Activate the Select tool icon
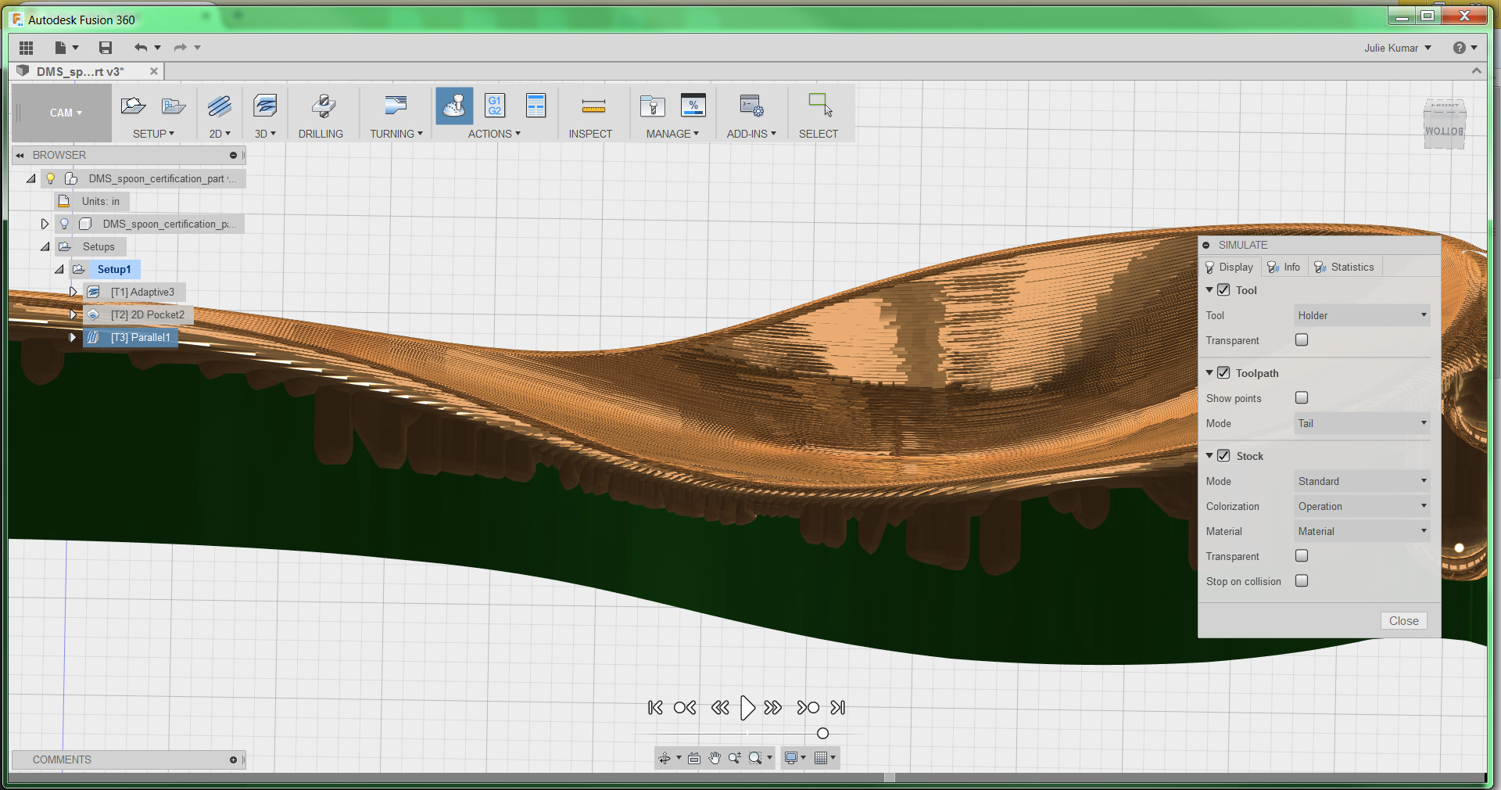The image size is (1501, 790). point(820,106)
